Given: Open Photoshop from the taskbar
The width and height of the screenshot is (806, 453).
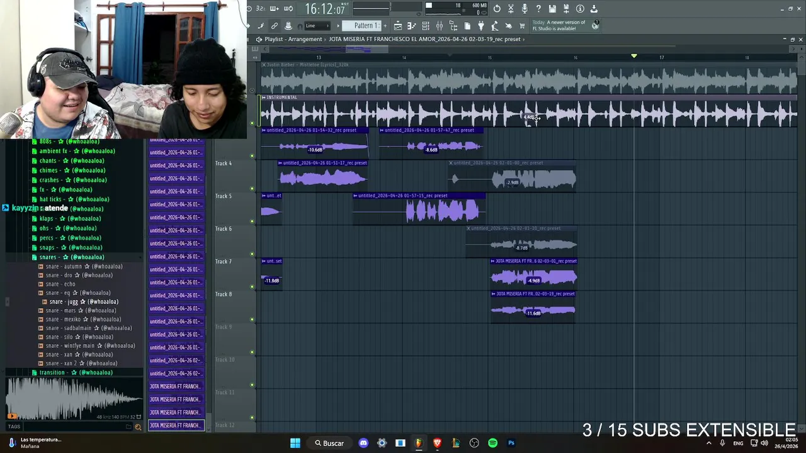Looking at the screenshot, I should click(511, 443).
